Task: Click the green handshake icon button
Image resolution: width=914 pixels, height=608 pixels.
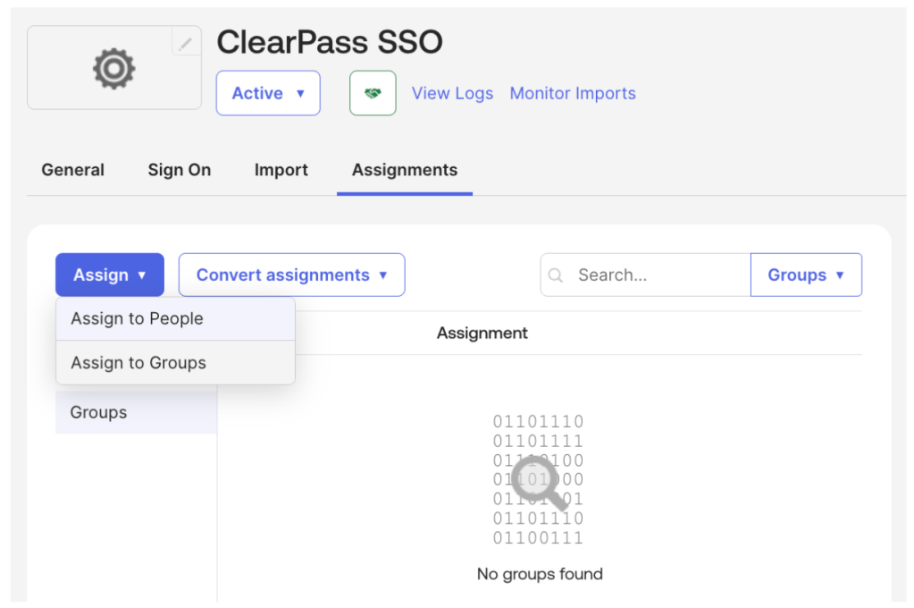Action: point(372,94)
